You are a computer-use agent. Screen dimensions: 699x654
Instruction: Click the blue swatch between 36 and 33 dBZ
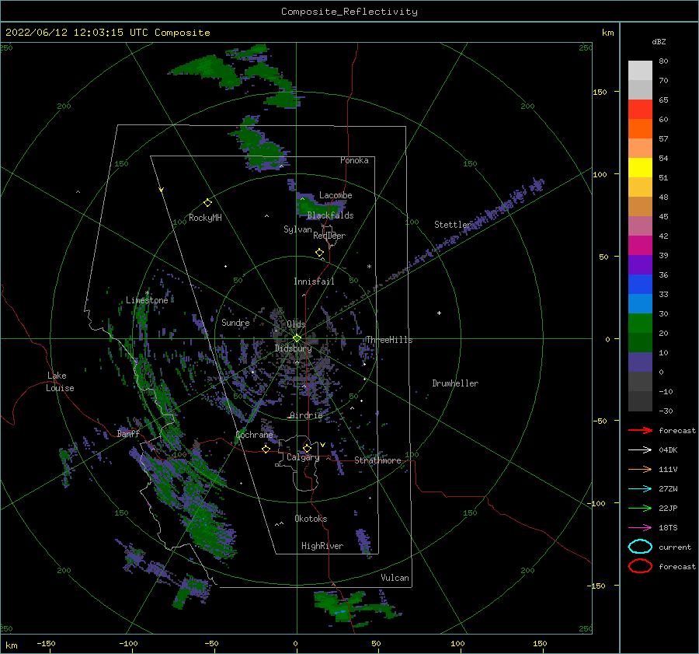pos(640,285)
